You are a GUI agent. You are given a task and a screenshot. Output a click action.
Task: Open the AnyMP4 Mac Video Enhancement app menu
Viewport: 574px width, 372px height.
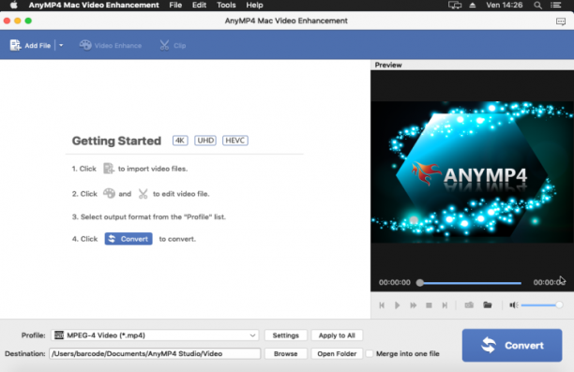(94, 5)
